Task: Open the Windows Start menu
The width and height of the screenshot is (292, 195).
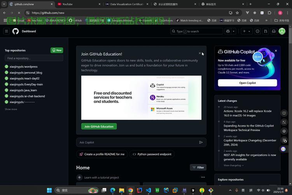Action: (49, 190)
